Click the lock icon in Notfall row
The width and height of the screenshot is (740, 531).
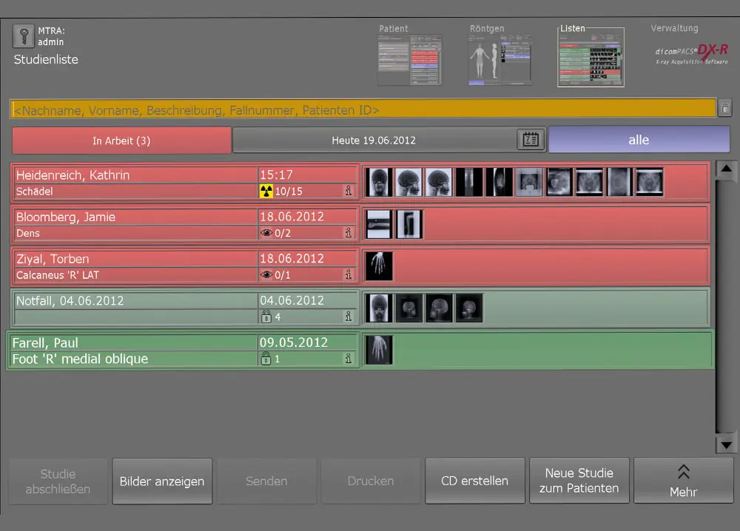click(x=266, y=317)
